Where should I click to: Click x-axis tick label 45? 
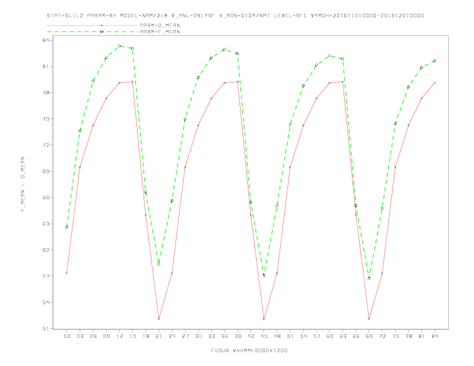pos(264,336)
